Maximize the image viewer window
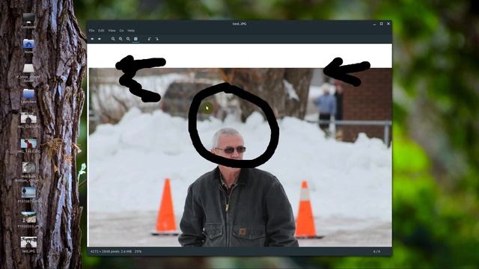479x269 pixels. (381, 24)
